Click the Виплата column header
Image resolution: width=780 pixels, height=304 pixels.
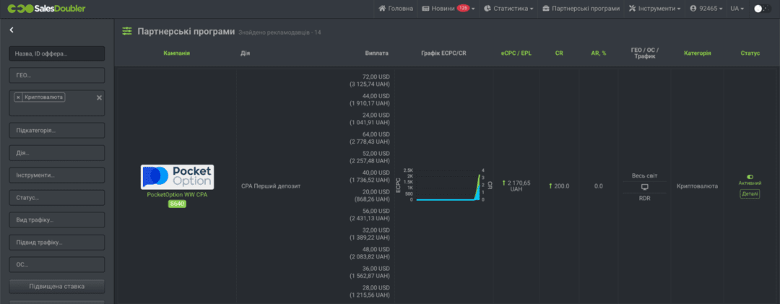[x=376, y=53]
